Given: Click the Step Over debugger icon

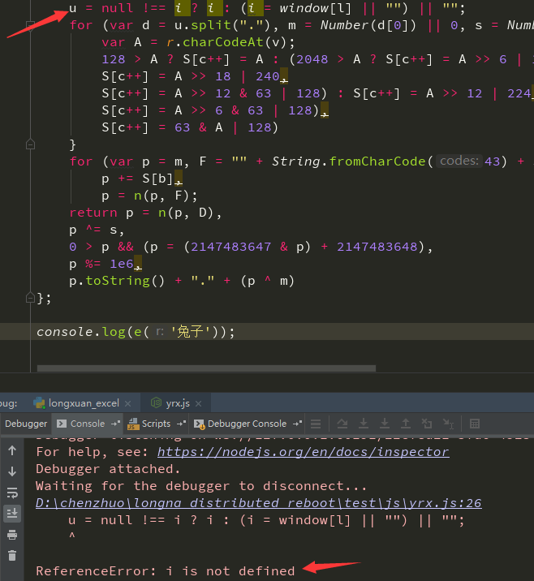Looking at the screenshot, I should [342, 424].
